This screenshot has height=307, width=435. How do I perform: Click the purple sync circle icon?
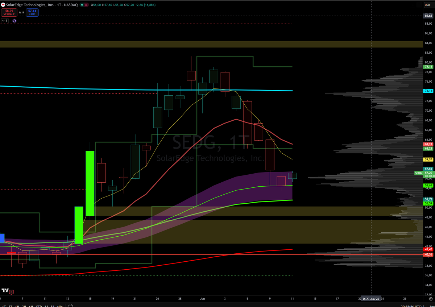coord(14,21)
